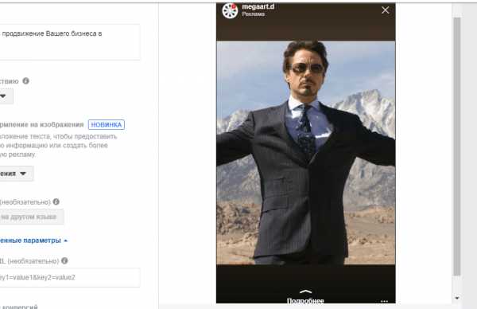
Task: Open the megaart.d profile avatar
Action: 230,10
